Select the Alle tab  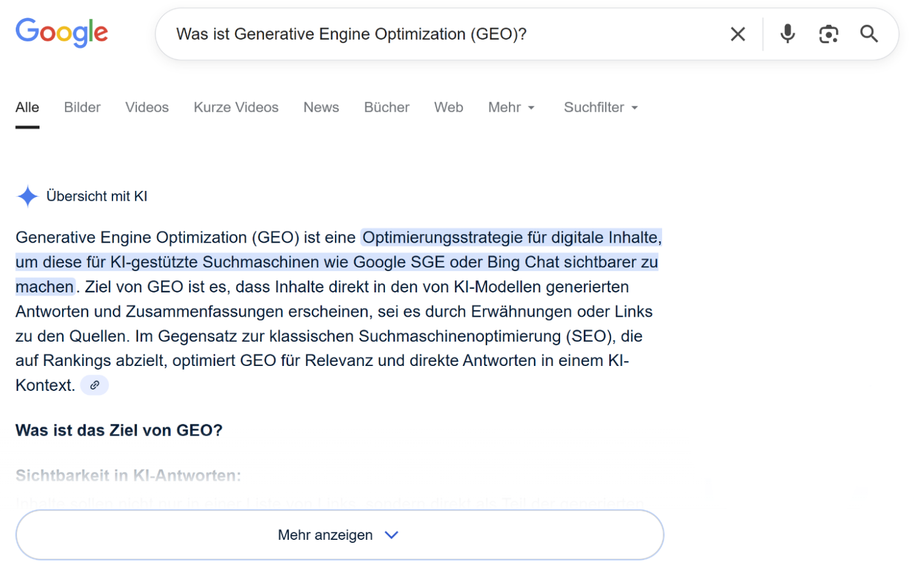[27, 108]
